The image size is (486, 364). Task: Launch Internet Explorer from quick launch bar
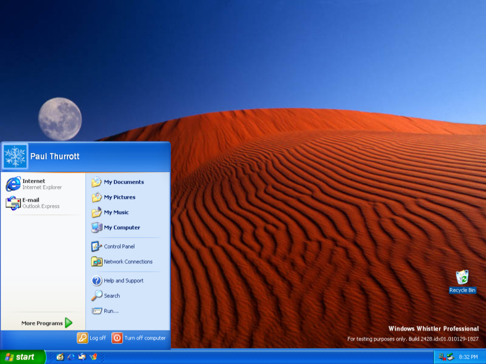[x=71, y=357]
